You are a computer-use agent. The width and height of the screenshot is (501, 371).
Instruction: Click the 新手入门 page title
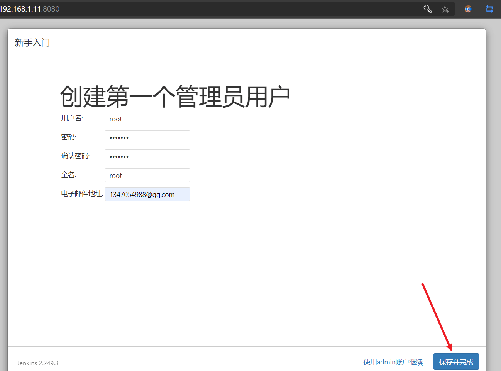[x=32, y=42]
